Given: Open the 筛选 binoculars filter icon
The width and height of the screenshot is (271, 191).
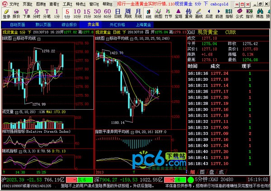Looking at the screenshot, I should pyautogui.click(x=260, y=14).
